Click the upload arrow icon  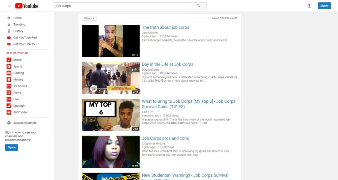(309, 6)
